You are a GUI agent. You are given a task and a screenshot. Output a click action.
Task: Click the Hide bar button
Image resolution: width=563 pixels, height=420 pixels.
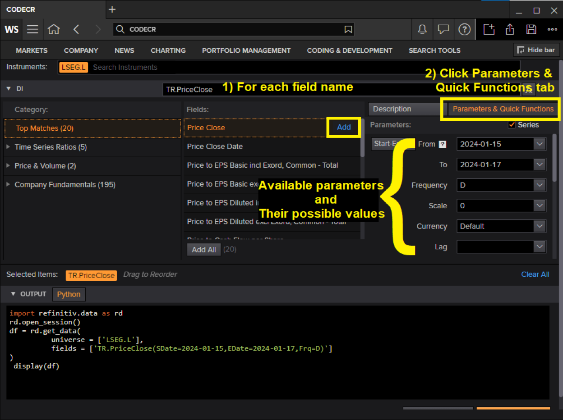pyautogui.click(x=536, y=50)
